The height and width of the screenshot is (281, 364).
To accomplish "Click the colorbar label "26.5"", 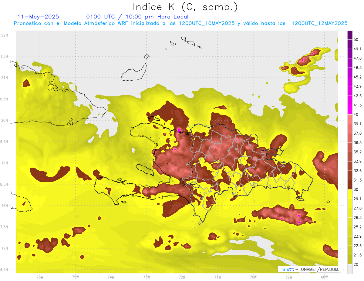I will [x=358, y=218].
